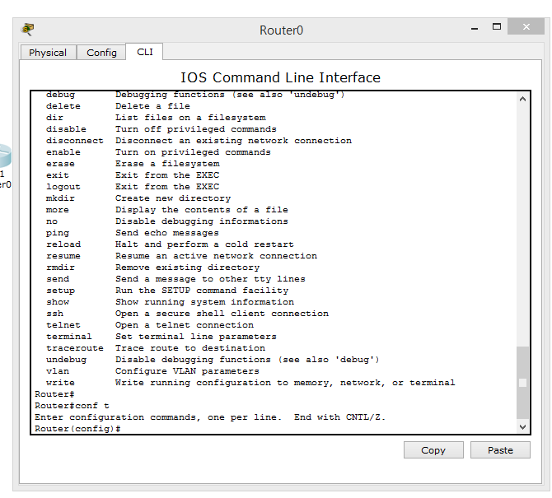Select the CLI tab
The width and height of the screenshot is (552, 498).
point(145,52)
